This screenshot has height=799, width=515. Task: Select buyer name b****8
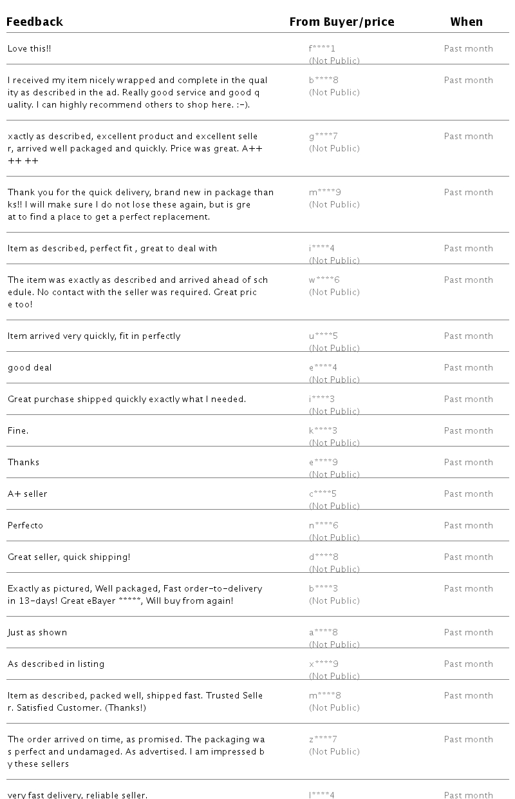(324, 80)
